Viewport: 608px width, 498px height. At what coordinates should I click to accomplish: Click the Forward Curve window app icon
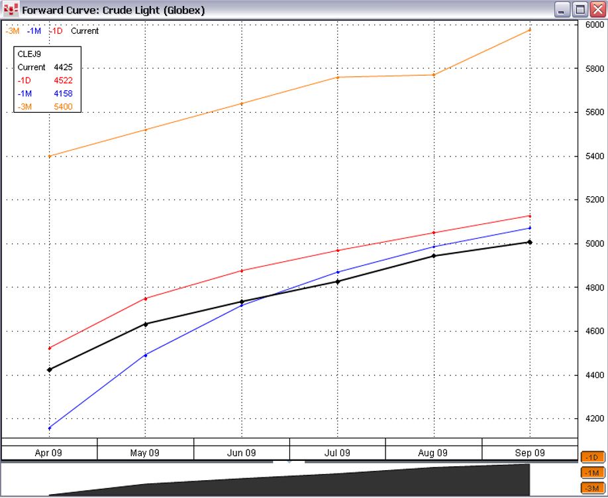coord(11,10)
